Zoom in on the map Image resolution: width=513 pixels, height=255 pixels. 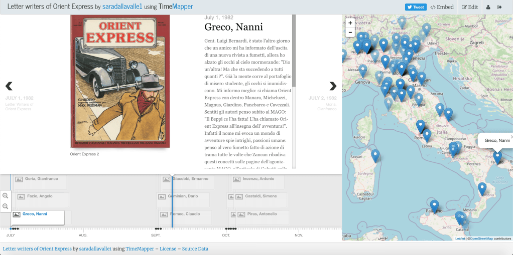click(350, 23)
